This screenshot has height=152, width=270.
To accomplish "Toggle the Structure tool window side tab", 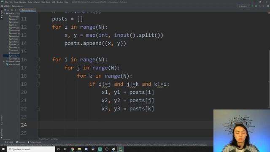I will 2,120.
